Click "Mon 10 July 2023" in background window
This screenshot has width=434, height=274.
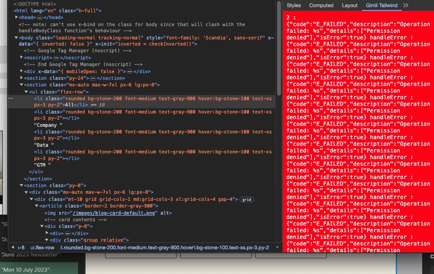pyautogui.click(x=26, y=270)
